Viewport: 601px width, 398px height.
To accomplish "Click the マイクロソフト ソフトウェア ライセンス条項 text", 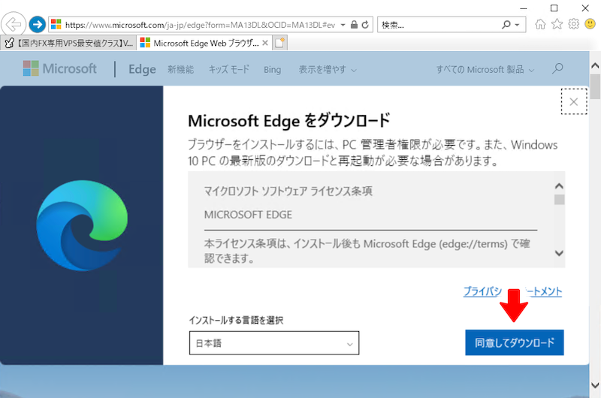I will 288,191.
